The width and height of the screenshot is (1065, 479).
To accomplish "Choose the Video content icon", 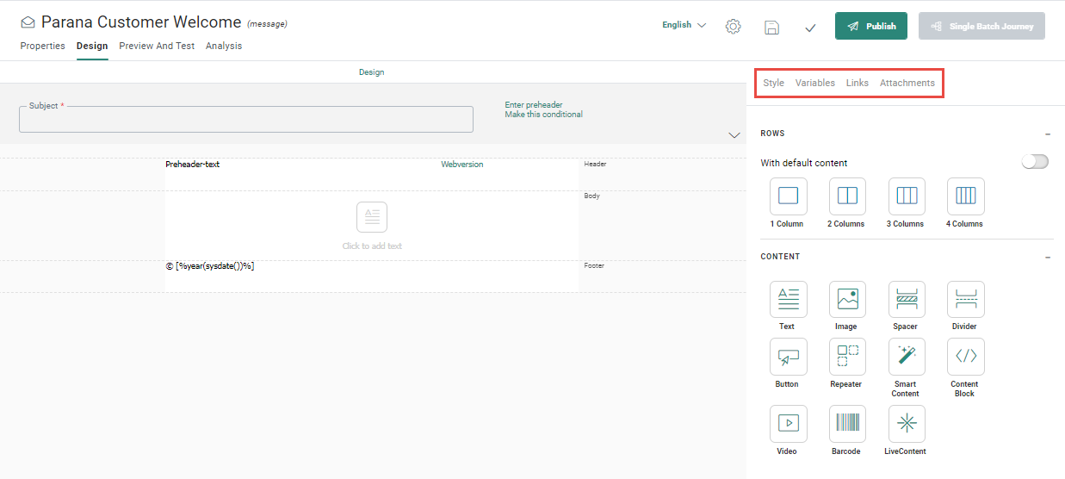I will [x=787, y=423].
